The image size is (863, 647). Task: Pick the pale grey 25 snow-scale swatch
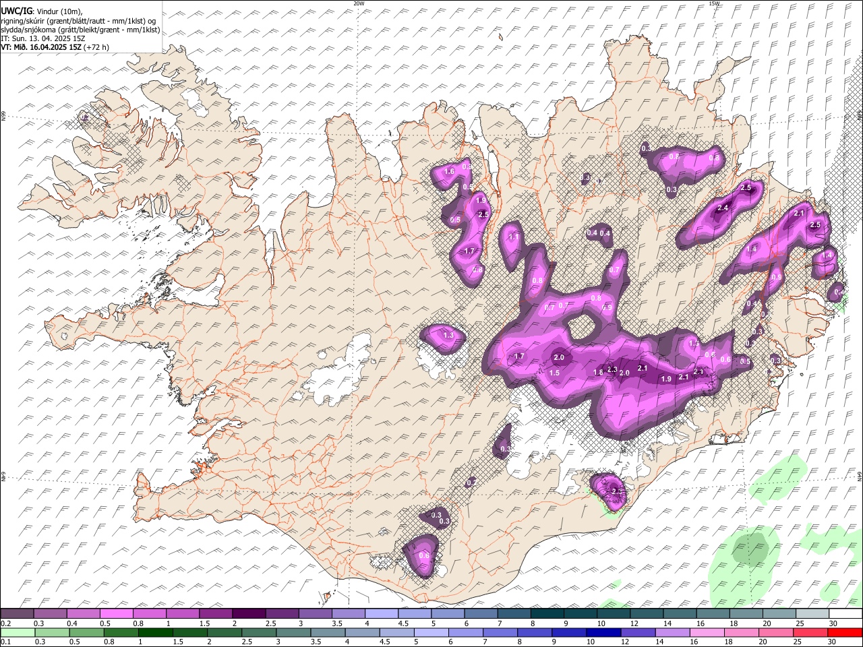pyautogui.click(x=811, y=613)
